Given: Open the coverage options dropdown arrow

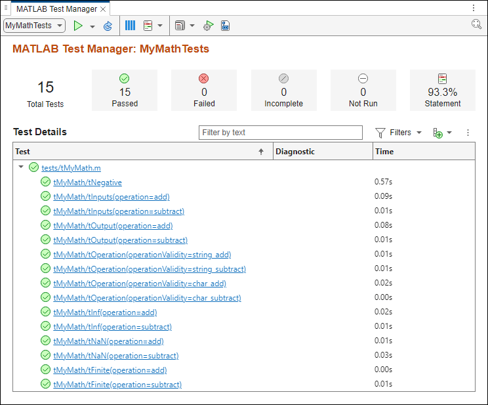Looking at the screenshot, I should pos(160,26).
